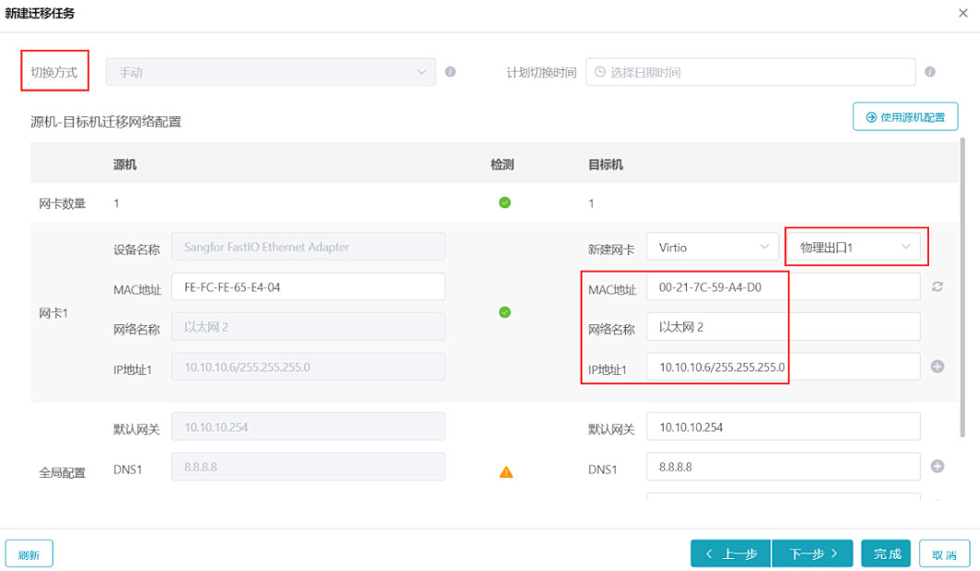Click the info icon beside 切换方式 dropdown
980x571 pixels.
pos(450,72)
